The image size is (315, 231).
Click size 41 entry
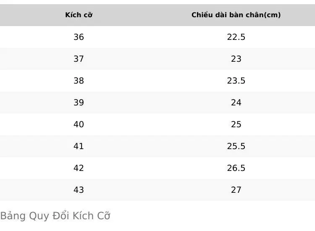79,146
